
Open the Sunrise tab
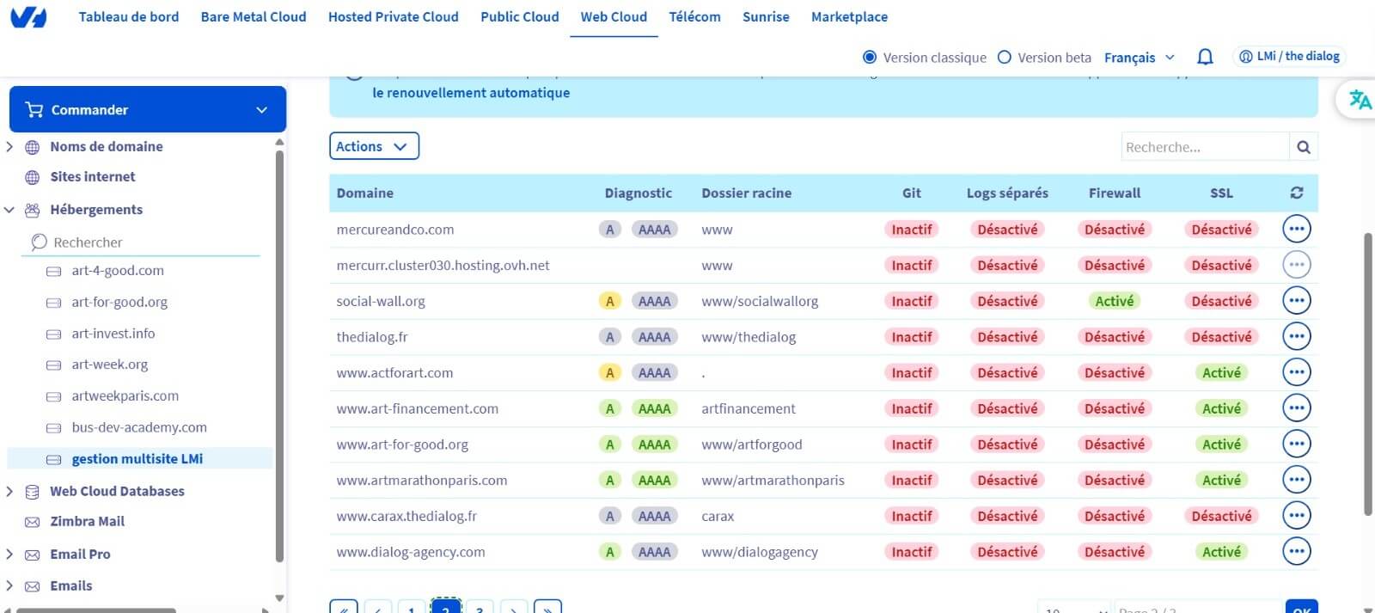766,16
